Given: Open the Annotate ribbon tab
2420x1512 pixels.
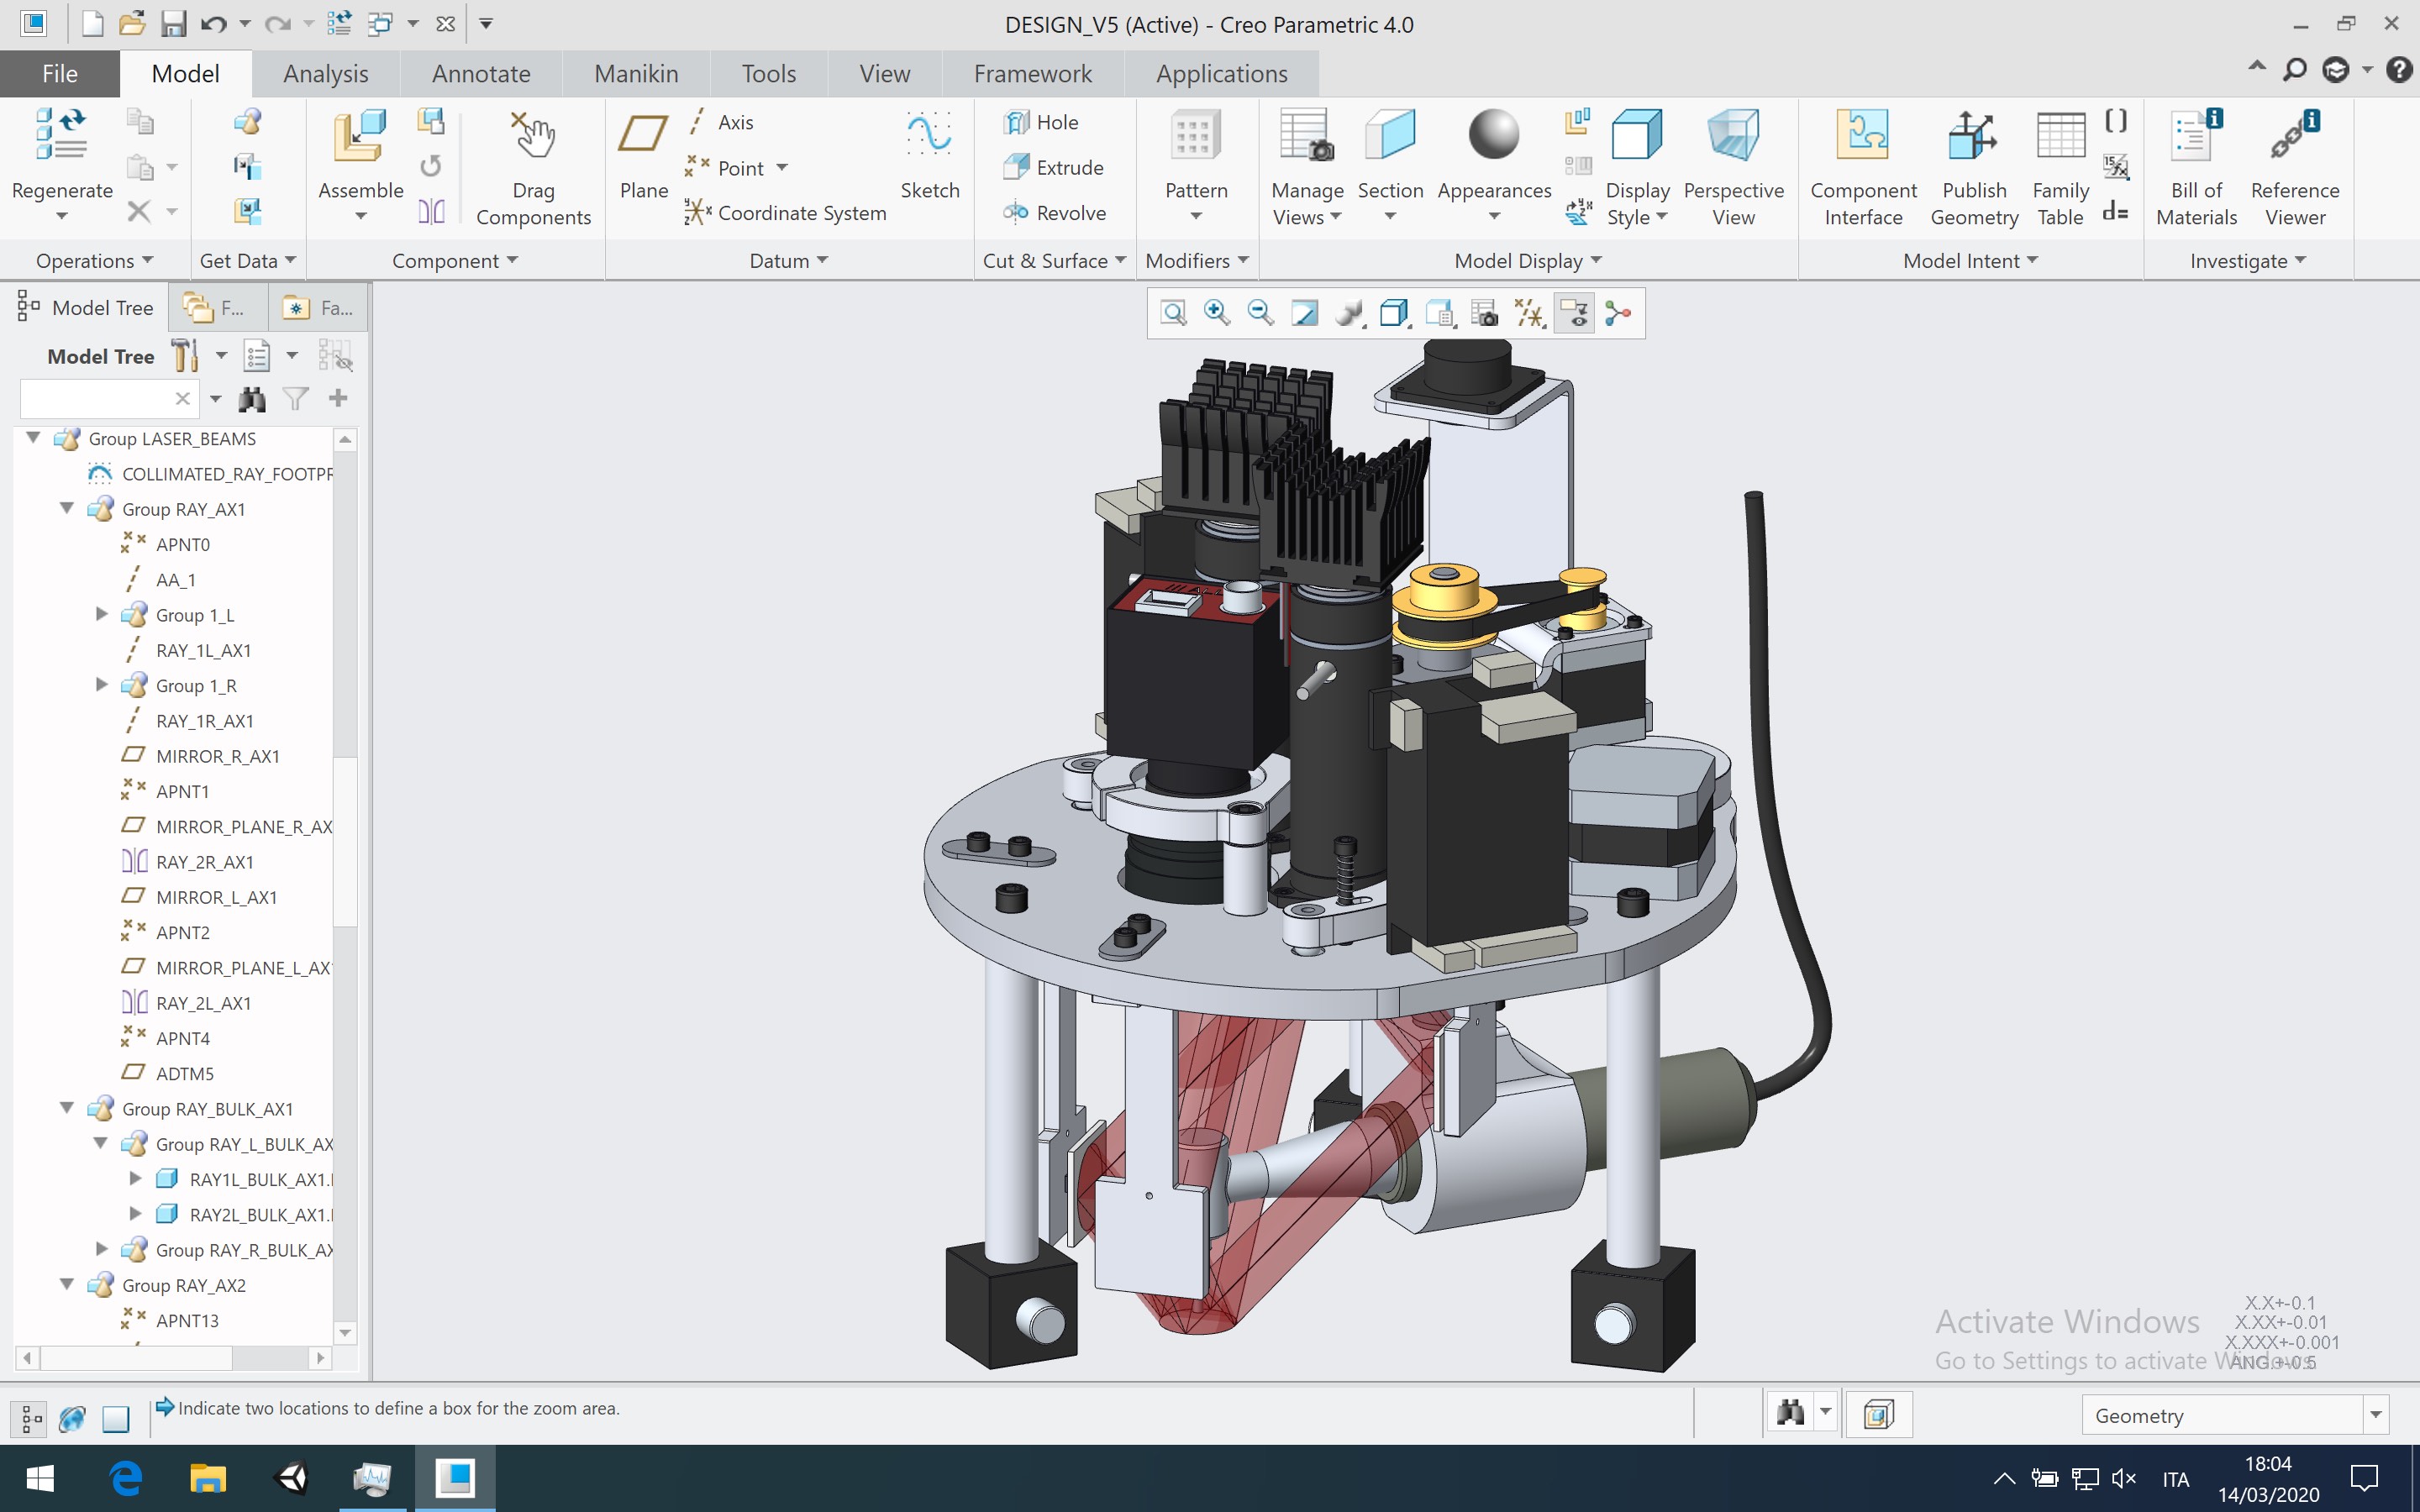Looking at the screenshot, I should 481,74.
